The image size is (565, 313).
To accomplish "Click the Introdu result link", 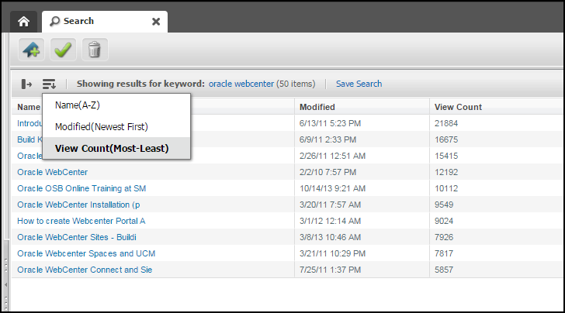I will 30,123.
